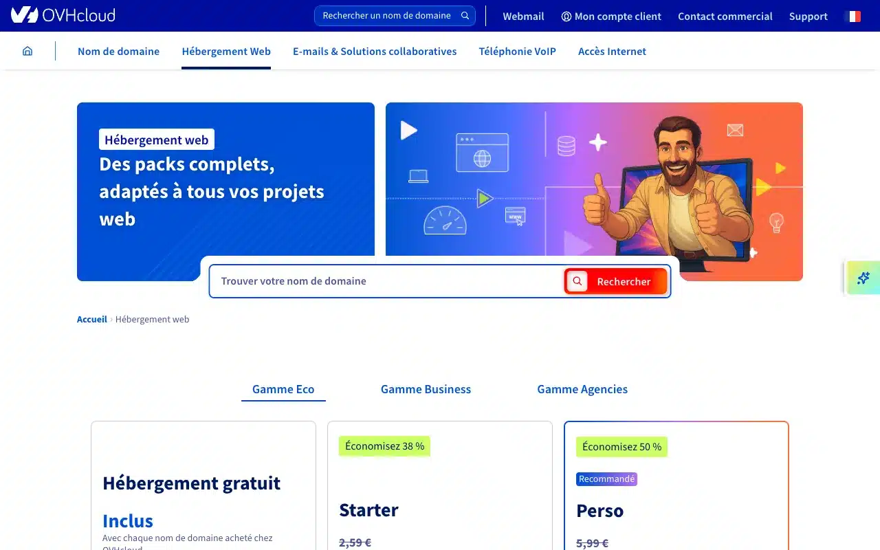This screenshot has height=550, width=880.
Task: Click the search icon inside the red Rechercher button
Action: pyautogui.click(x=577, y=281)
